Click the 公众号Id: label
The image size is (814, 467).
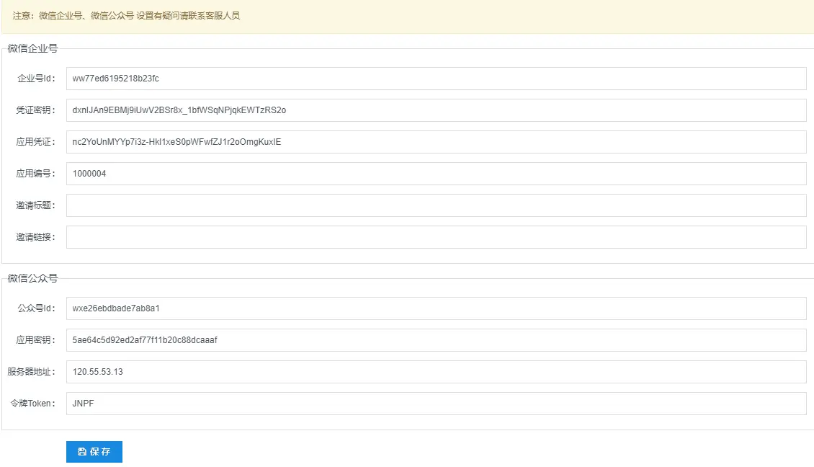tap(36, 308)
